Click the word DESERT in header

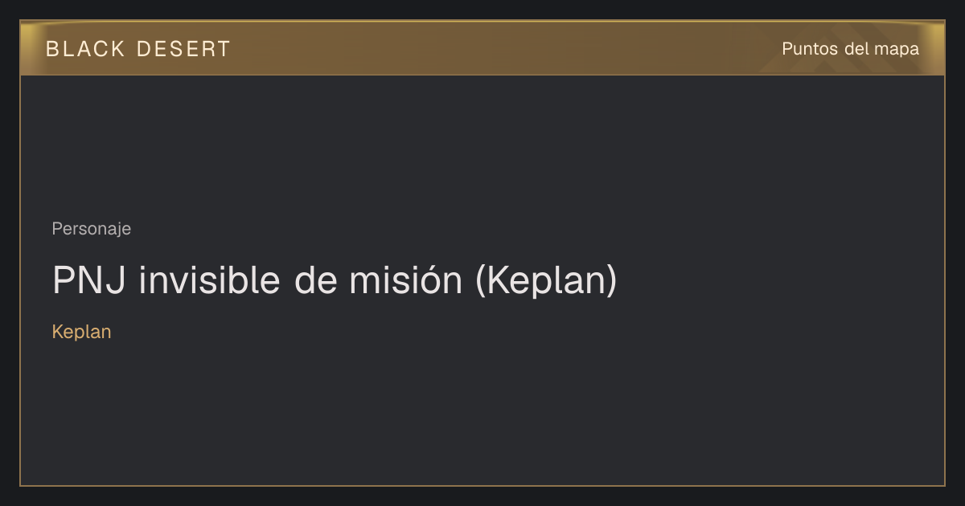183,49
